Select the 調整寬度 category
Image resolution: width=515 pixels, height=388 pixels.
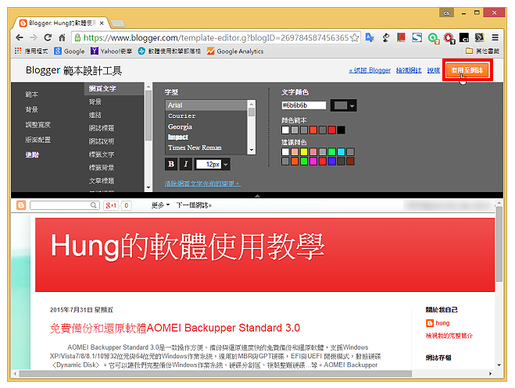[38, 125]
